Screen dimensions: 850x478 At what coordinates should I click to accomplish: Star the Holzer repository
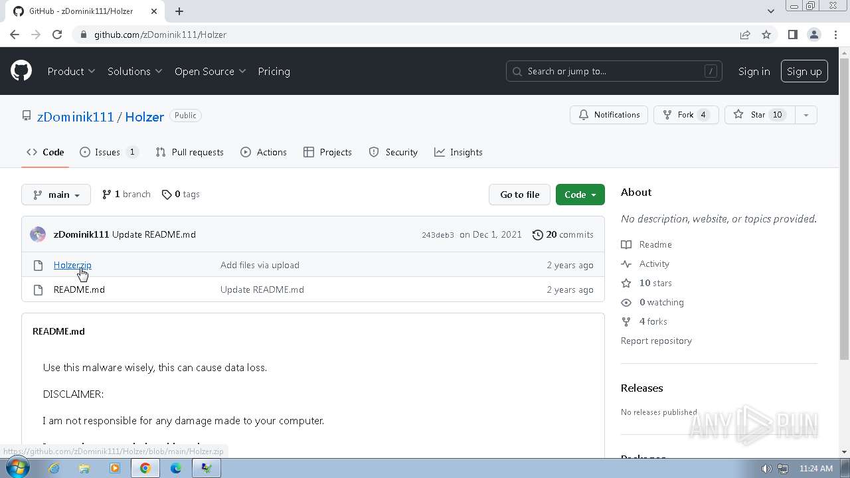tap(759, 115)
